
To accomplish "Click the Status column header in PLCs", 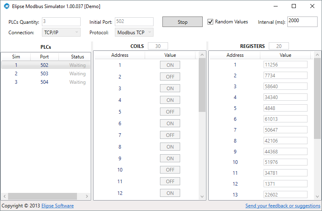I will (x=77, y=57).
